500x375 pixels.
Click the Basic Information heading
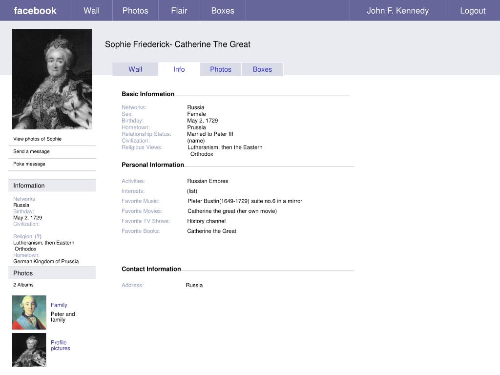click(148, 94)
